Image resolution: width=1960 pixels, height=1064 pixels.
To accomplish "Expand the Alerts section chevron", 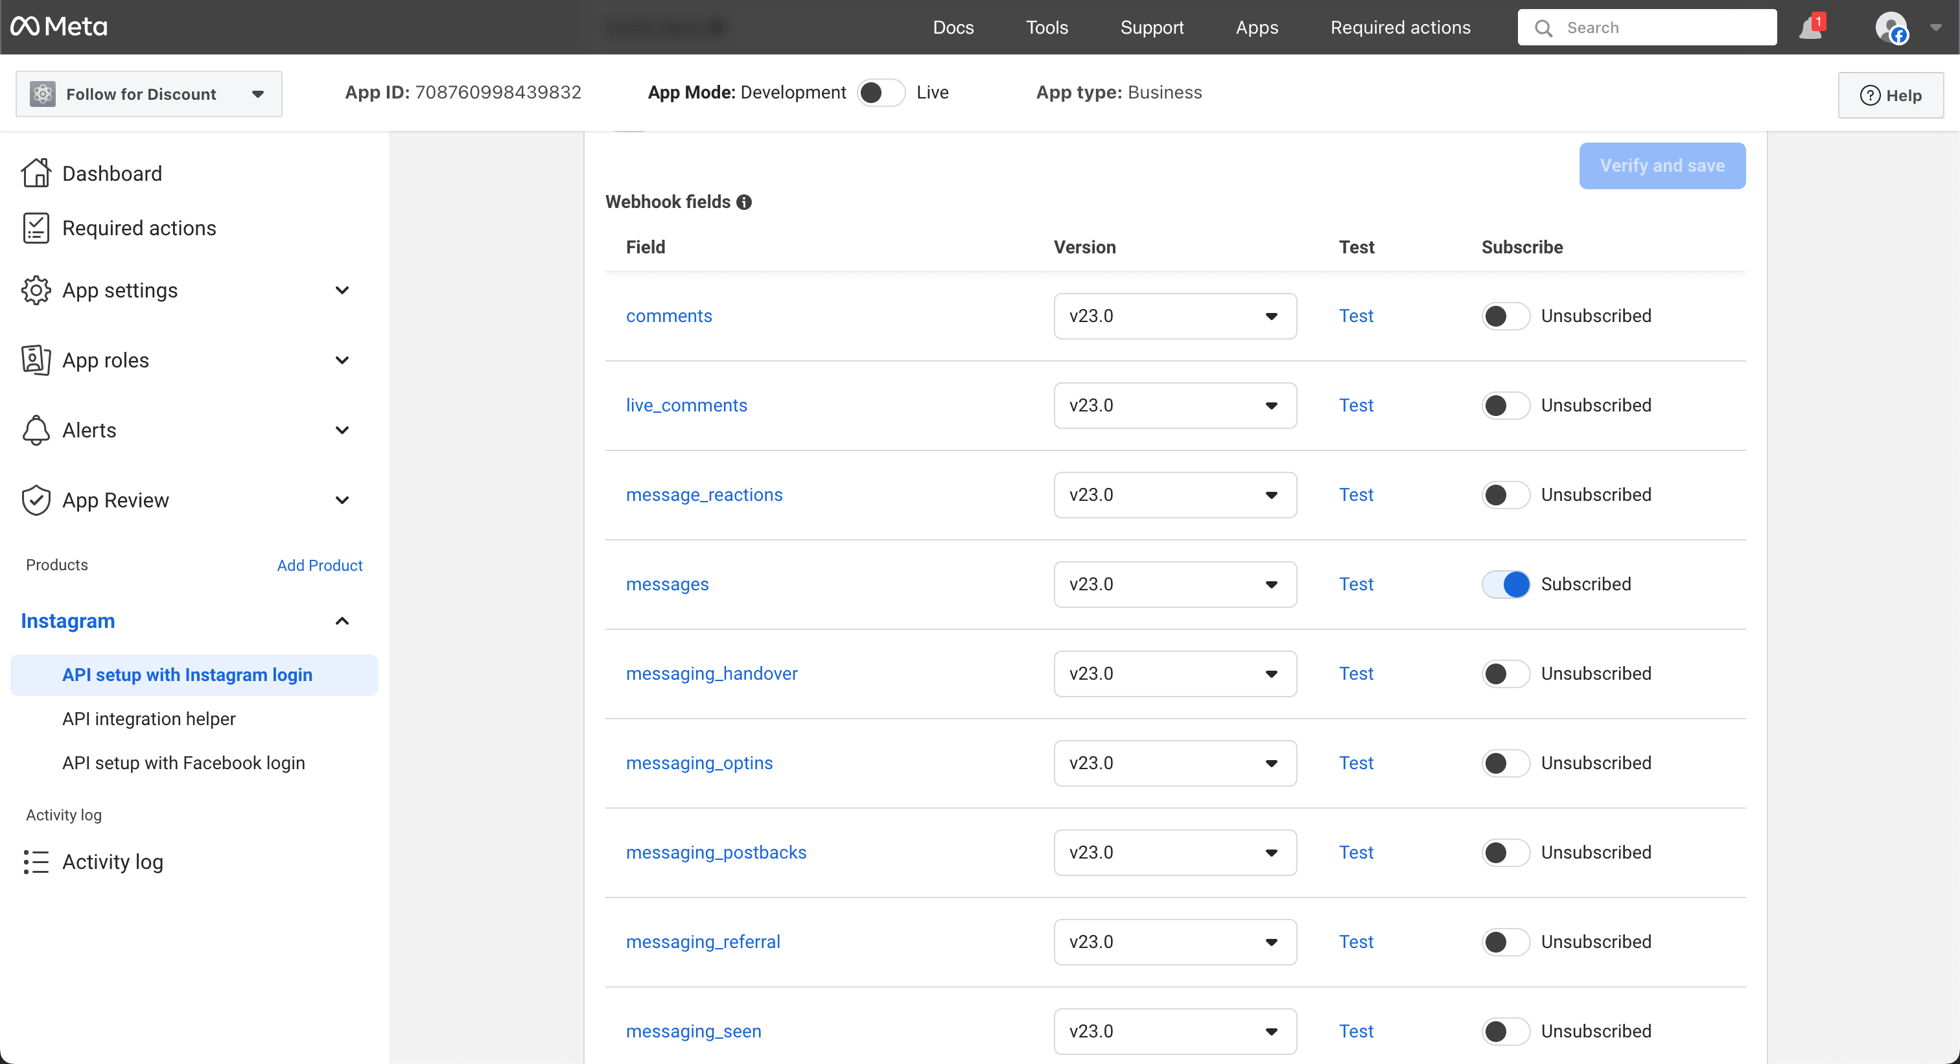I will (x=342, y=430).
